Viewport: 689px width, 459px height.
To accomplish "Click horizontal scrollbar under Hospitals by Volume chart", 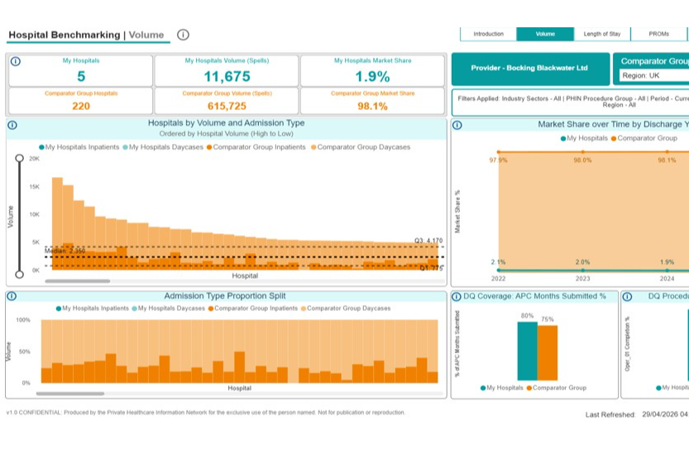I will tap(78, 281).
